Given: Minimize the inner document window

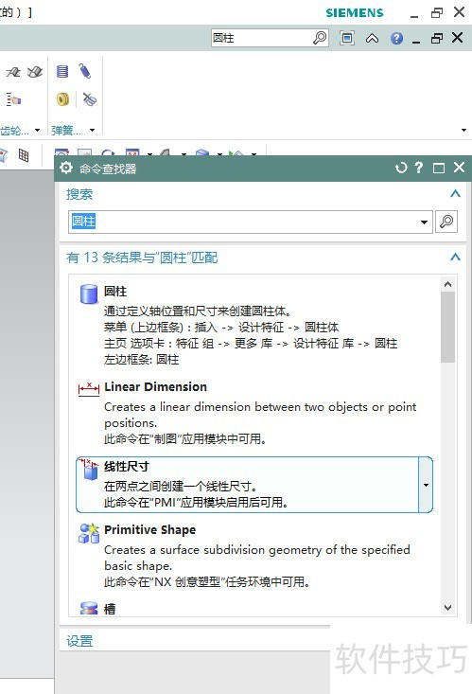Looking at the screenshot, I should pyautogui.click(x=416, y=41).
